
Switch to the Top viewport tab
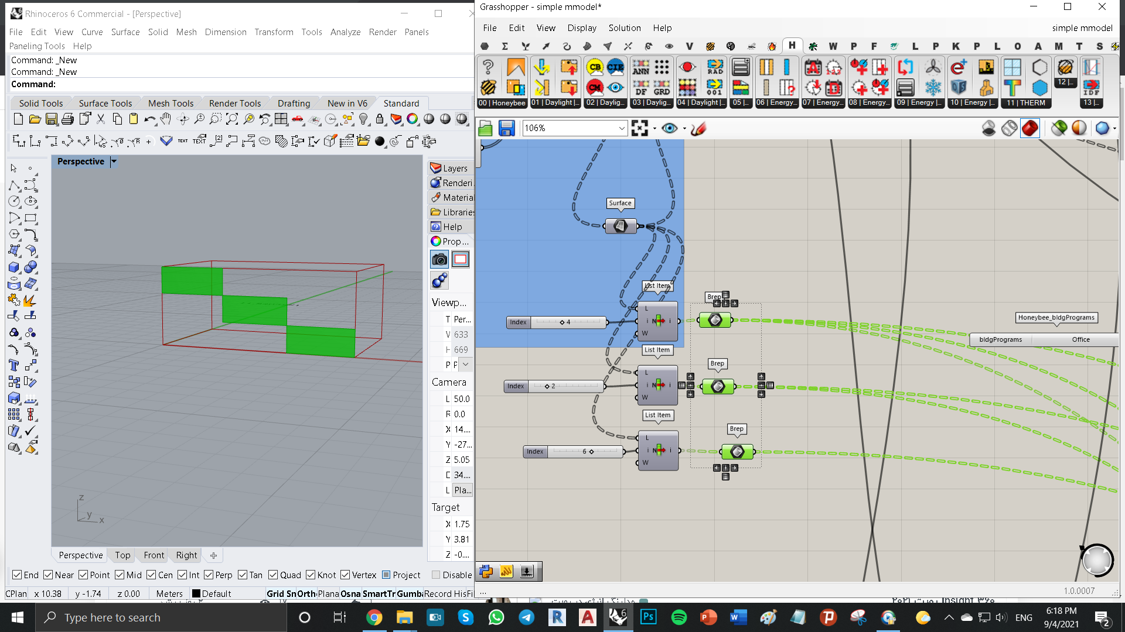[122, 555]
